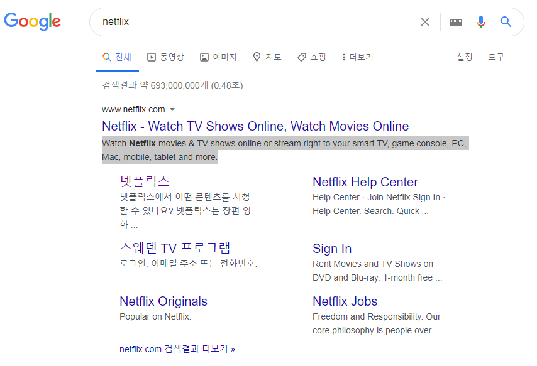This screenshot has width=537, height=366.
Task: Switch to the 이미지 tab
Action: pos(218,57)
